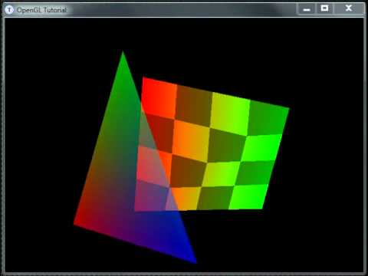Click the OpenGL Tutorial window app icon

tap(9, 10)
